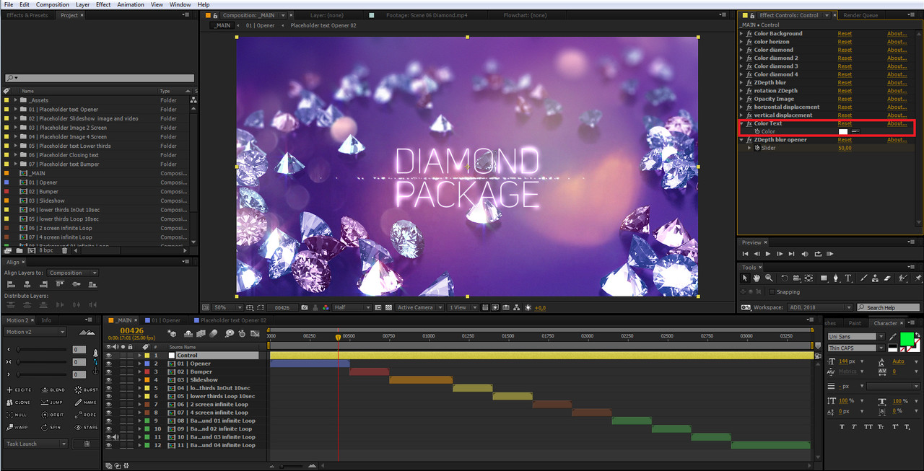This screenshot has height=471, width=924.
Task: Expand Color Background effect properties
Action: [x=742, y=33]
